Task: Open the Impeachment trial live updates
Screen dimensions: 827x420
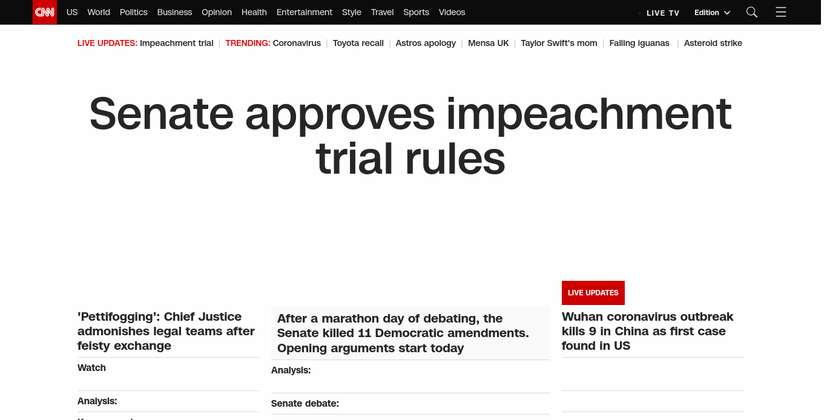Action: click(176, 43)
